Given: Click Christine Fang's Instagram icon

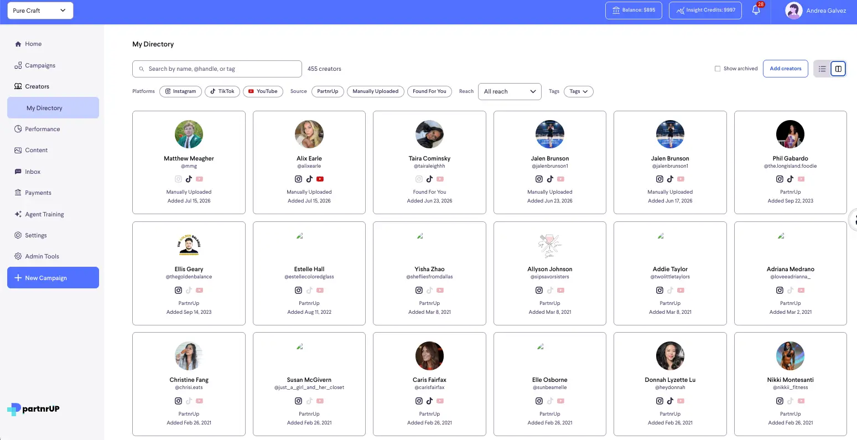Looking at the screenshot, I should pyautogui.click(x=178, y=401).
